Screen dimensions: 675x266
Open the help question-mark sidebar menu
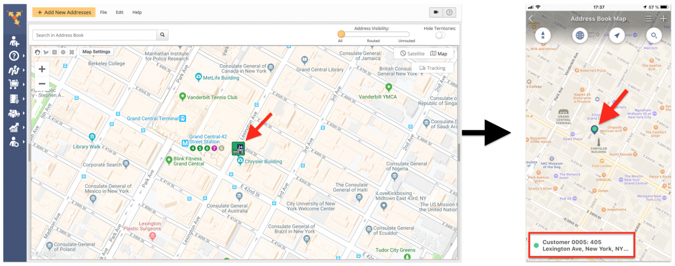coord(13,56)
